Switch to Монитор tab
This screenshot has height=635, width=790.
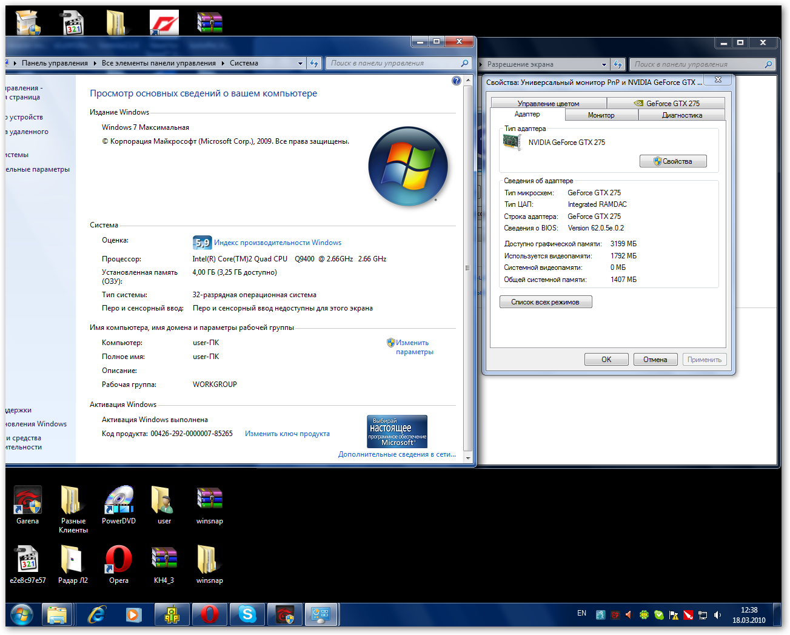[601, 115]
